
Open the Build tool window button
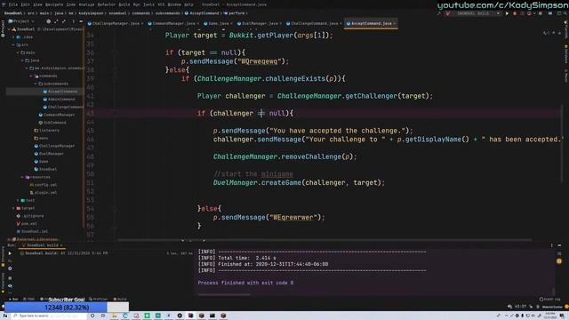(120, 300)
